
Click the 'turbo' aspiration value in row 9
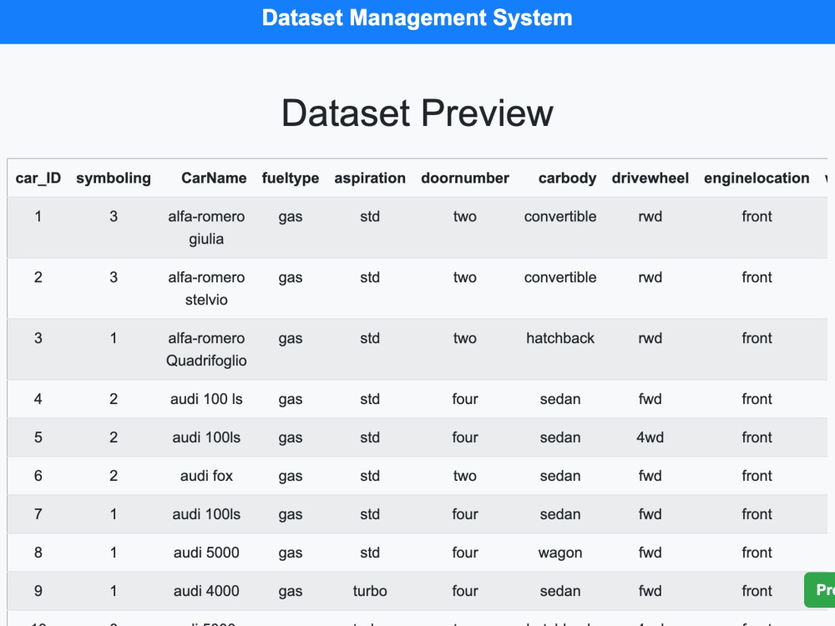(370, 591)
